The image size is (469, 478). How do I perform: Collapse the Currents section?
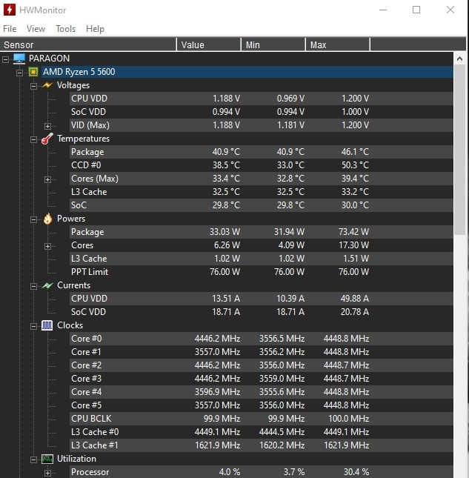[33, 286]
